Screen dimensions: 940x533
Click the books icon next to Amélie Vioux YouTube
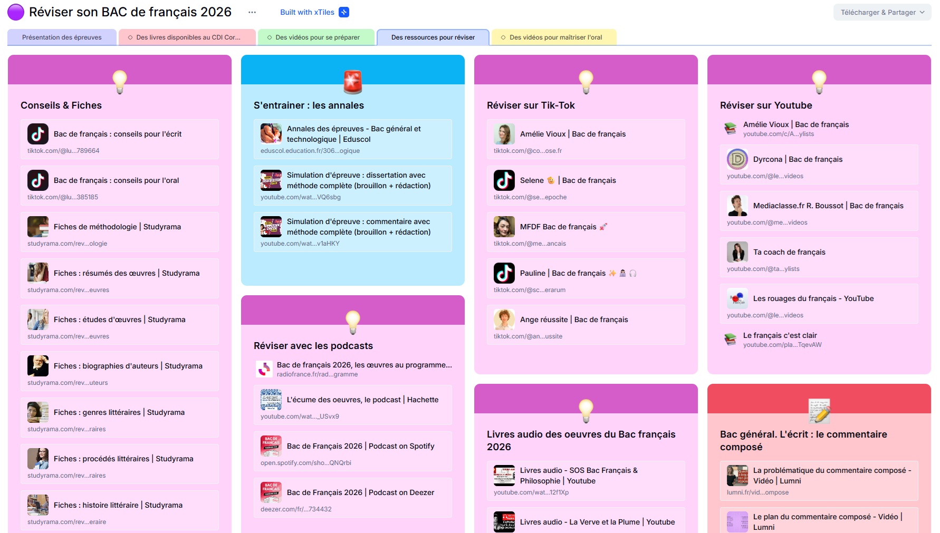[731, 129]
